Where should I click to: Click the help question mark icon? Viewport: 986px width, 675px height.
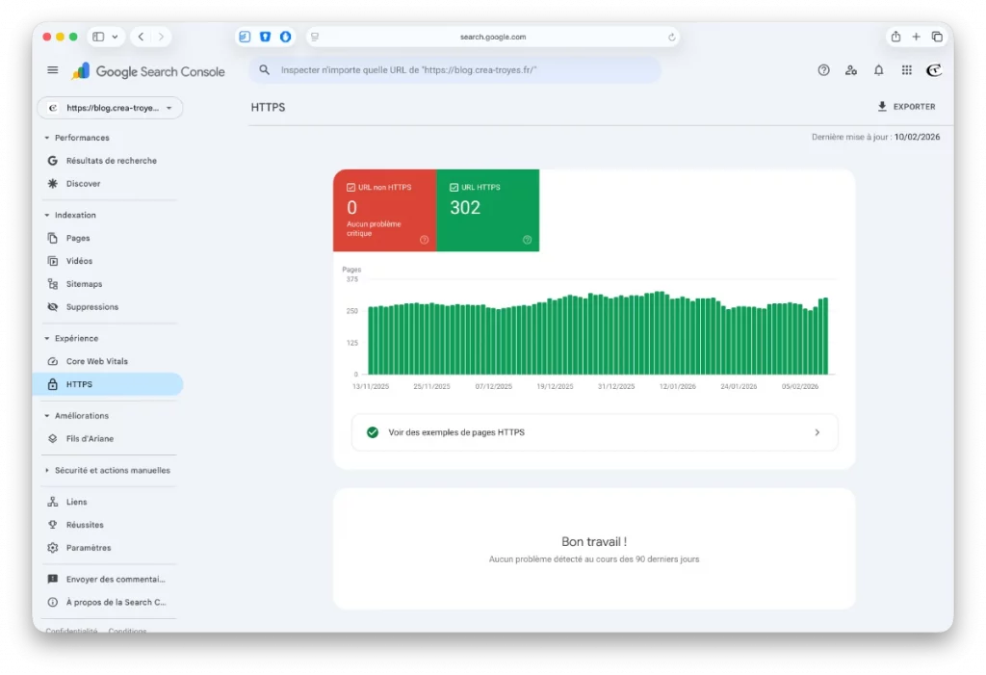click(823, 70)
